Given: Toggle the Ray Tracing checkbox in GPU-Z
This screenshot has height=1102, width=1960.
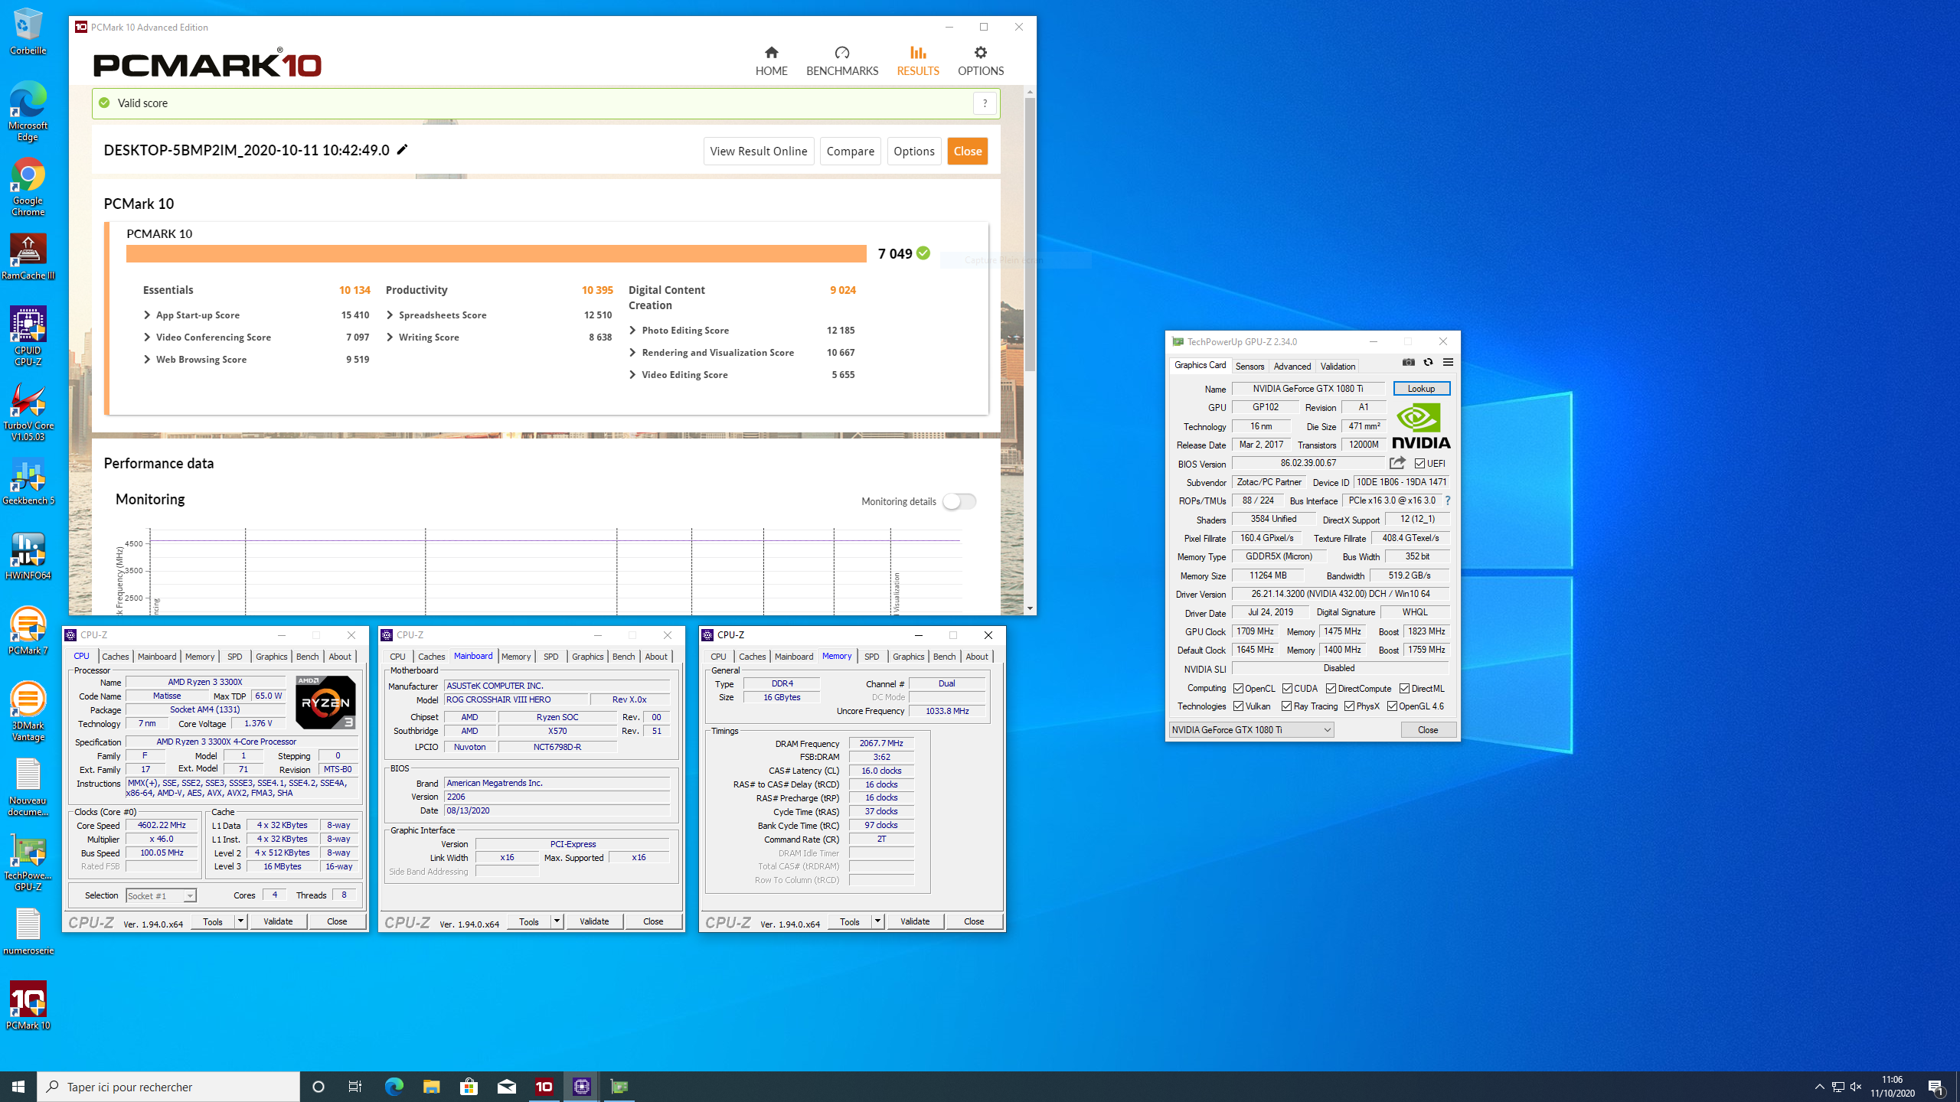Looking at the screenshot, I should [1286, 706].
